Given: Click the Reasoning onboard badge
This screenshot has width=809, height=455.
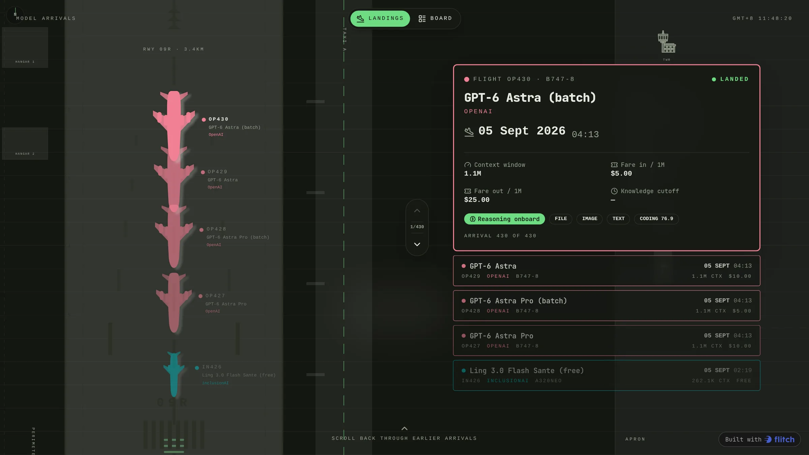Looking at the screenshot, I should pos(505,219).
